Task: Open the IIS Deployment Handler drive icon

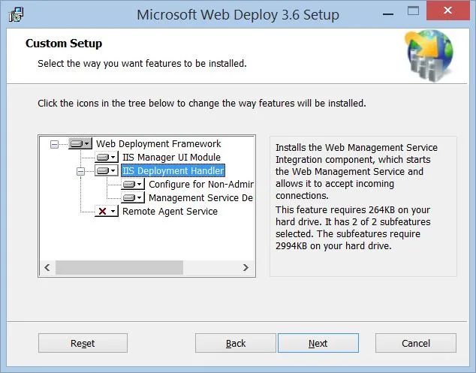Action: pos(107,170)
